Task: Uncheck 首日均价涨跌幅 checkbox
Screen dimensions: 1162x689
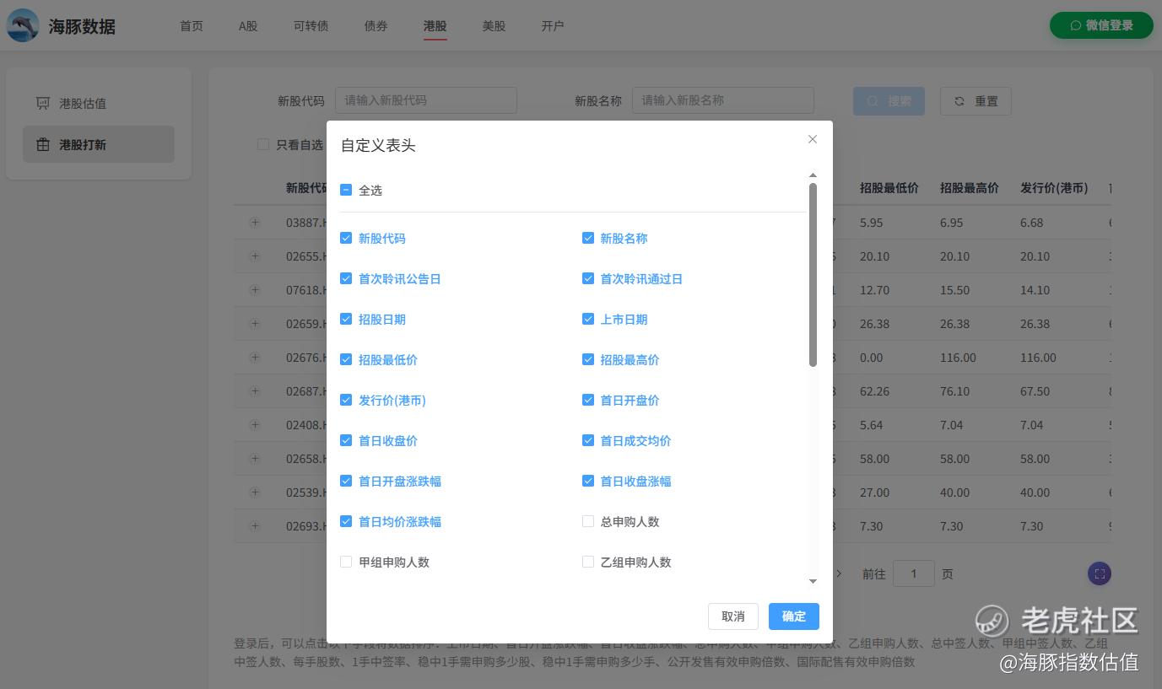Action: pyautogui.click(x=346, y=522)
